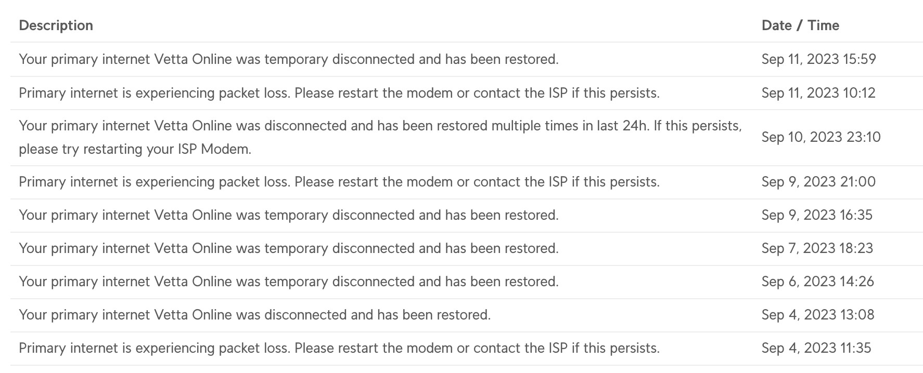
Task: Click the Sep 11, 2023 10:12 timestamp
Action: click(818, 93)
